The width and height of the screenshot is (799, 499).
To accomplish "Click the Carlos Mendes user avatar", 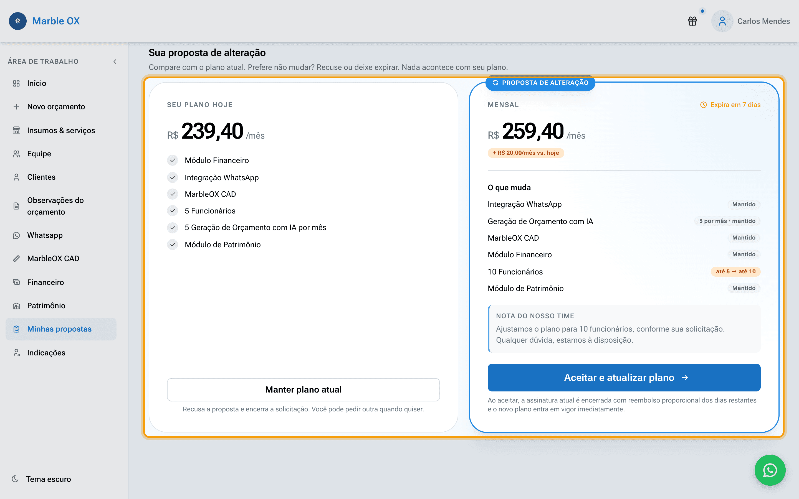I will coord(722,21).
